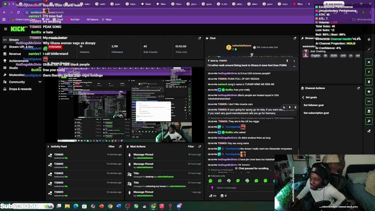Reload the browser page
375x211 pixels.
point(18,12)
